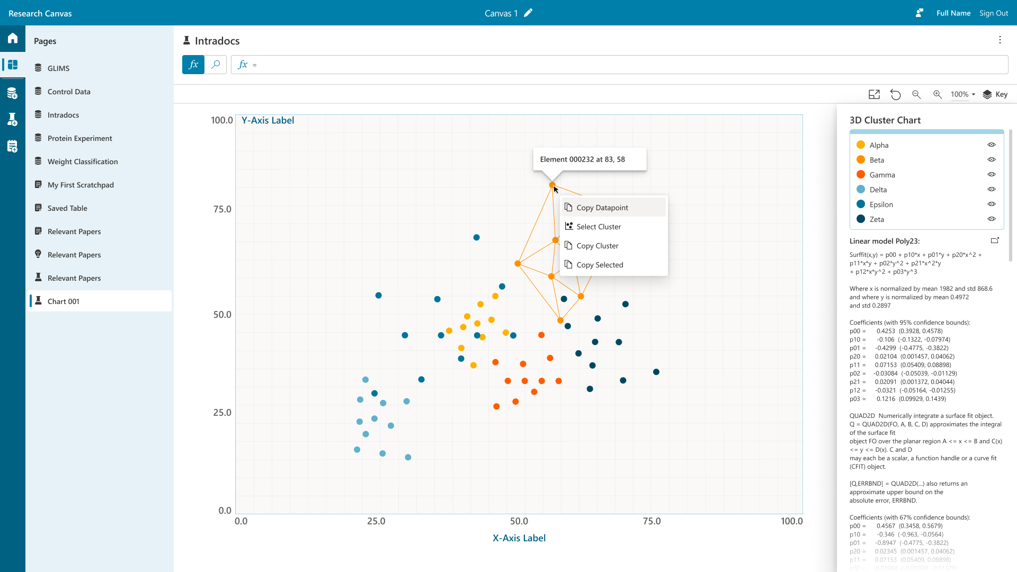Reset the chart view with undo icon
The height and width of the screenshot is (572, 1017).
(895, 94)
